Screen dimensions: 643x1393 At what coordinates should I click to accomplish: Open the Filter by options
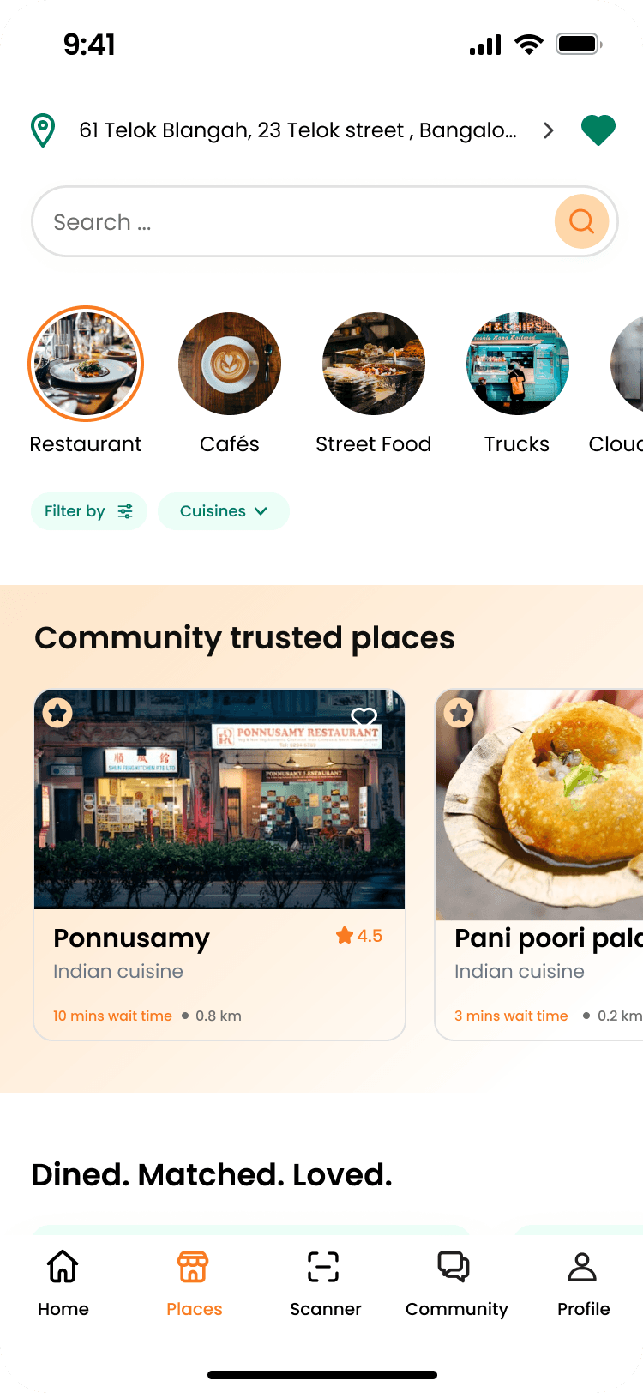(x=89, y=511)
